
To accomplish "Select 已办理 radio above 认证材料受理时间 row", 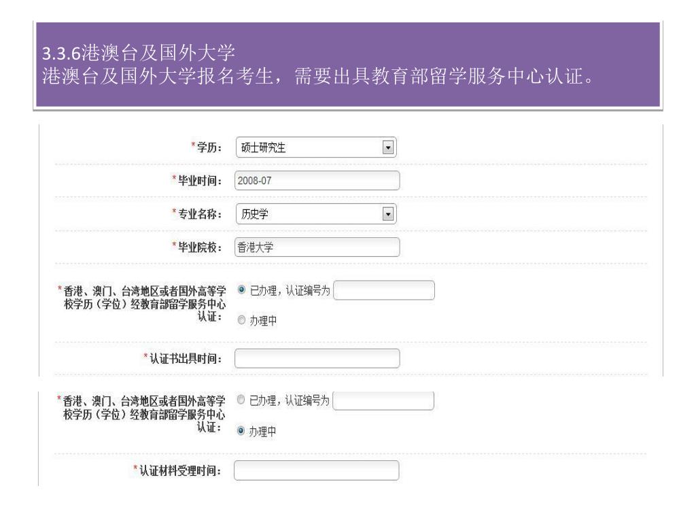I will click(241, 400).
